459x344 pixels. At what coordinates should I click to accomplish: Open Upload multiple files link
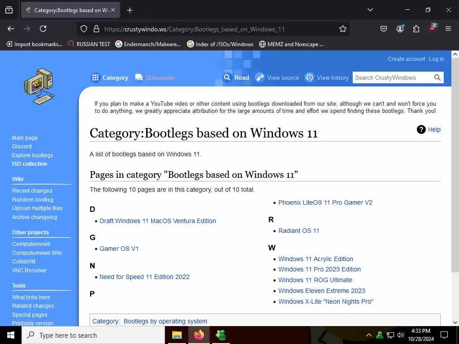coord(37,208)
